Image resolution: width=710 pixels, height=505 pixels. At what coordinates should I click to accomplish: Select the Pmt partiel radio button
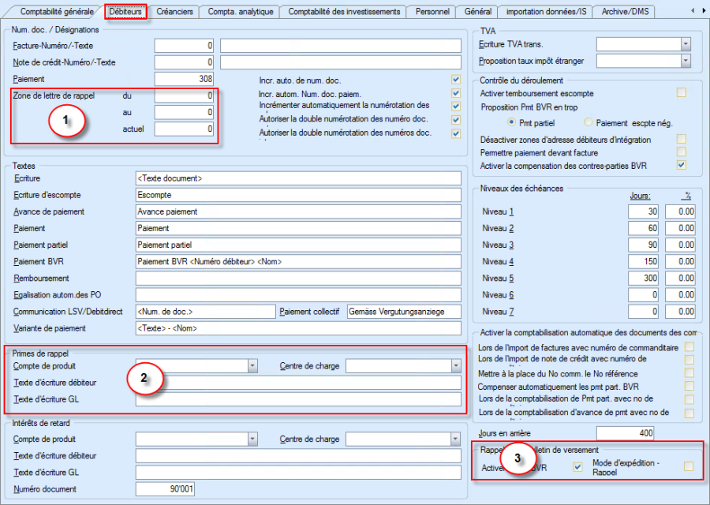pos(511,122)
